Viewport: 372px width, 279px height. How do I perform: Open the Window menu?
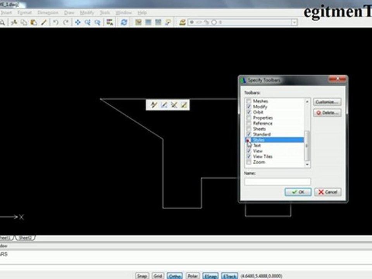(124, 12)
